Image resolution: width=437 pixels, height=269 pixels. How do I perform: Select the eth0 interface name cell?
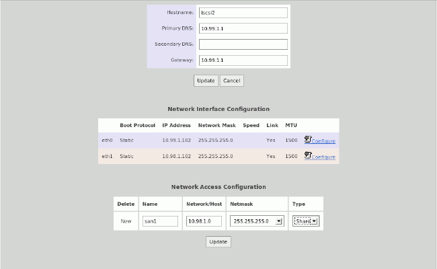pos(107,141)
